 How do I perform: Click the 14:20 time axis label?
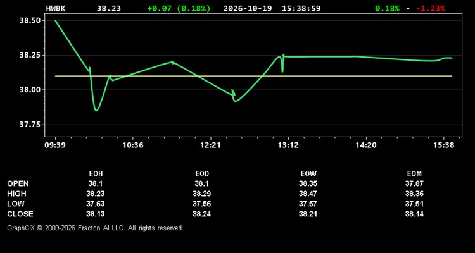(366, 145)
